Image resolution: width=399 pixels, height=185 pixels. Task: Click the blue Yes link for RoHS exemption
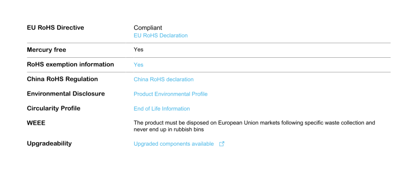click(138, 65)
